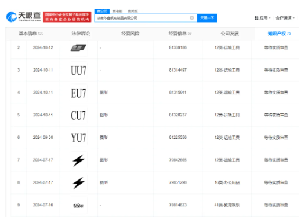The height and width of the screenshot is (220, 301).
Task: Click registration number 79842665
Action: pos(178,160)
